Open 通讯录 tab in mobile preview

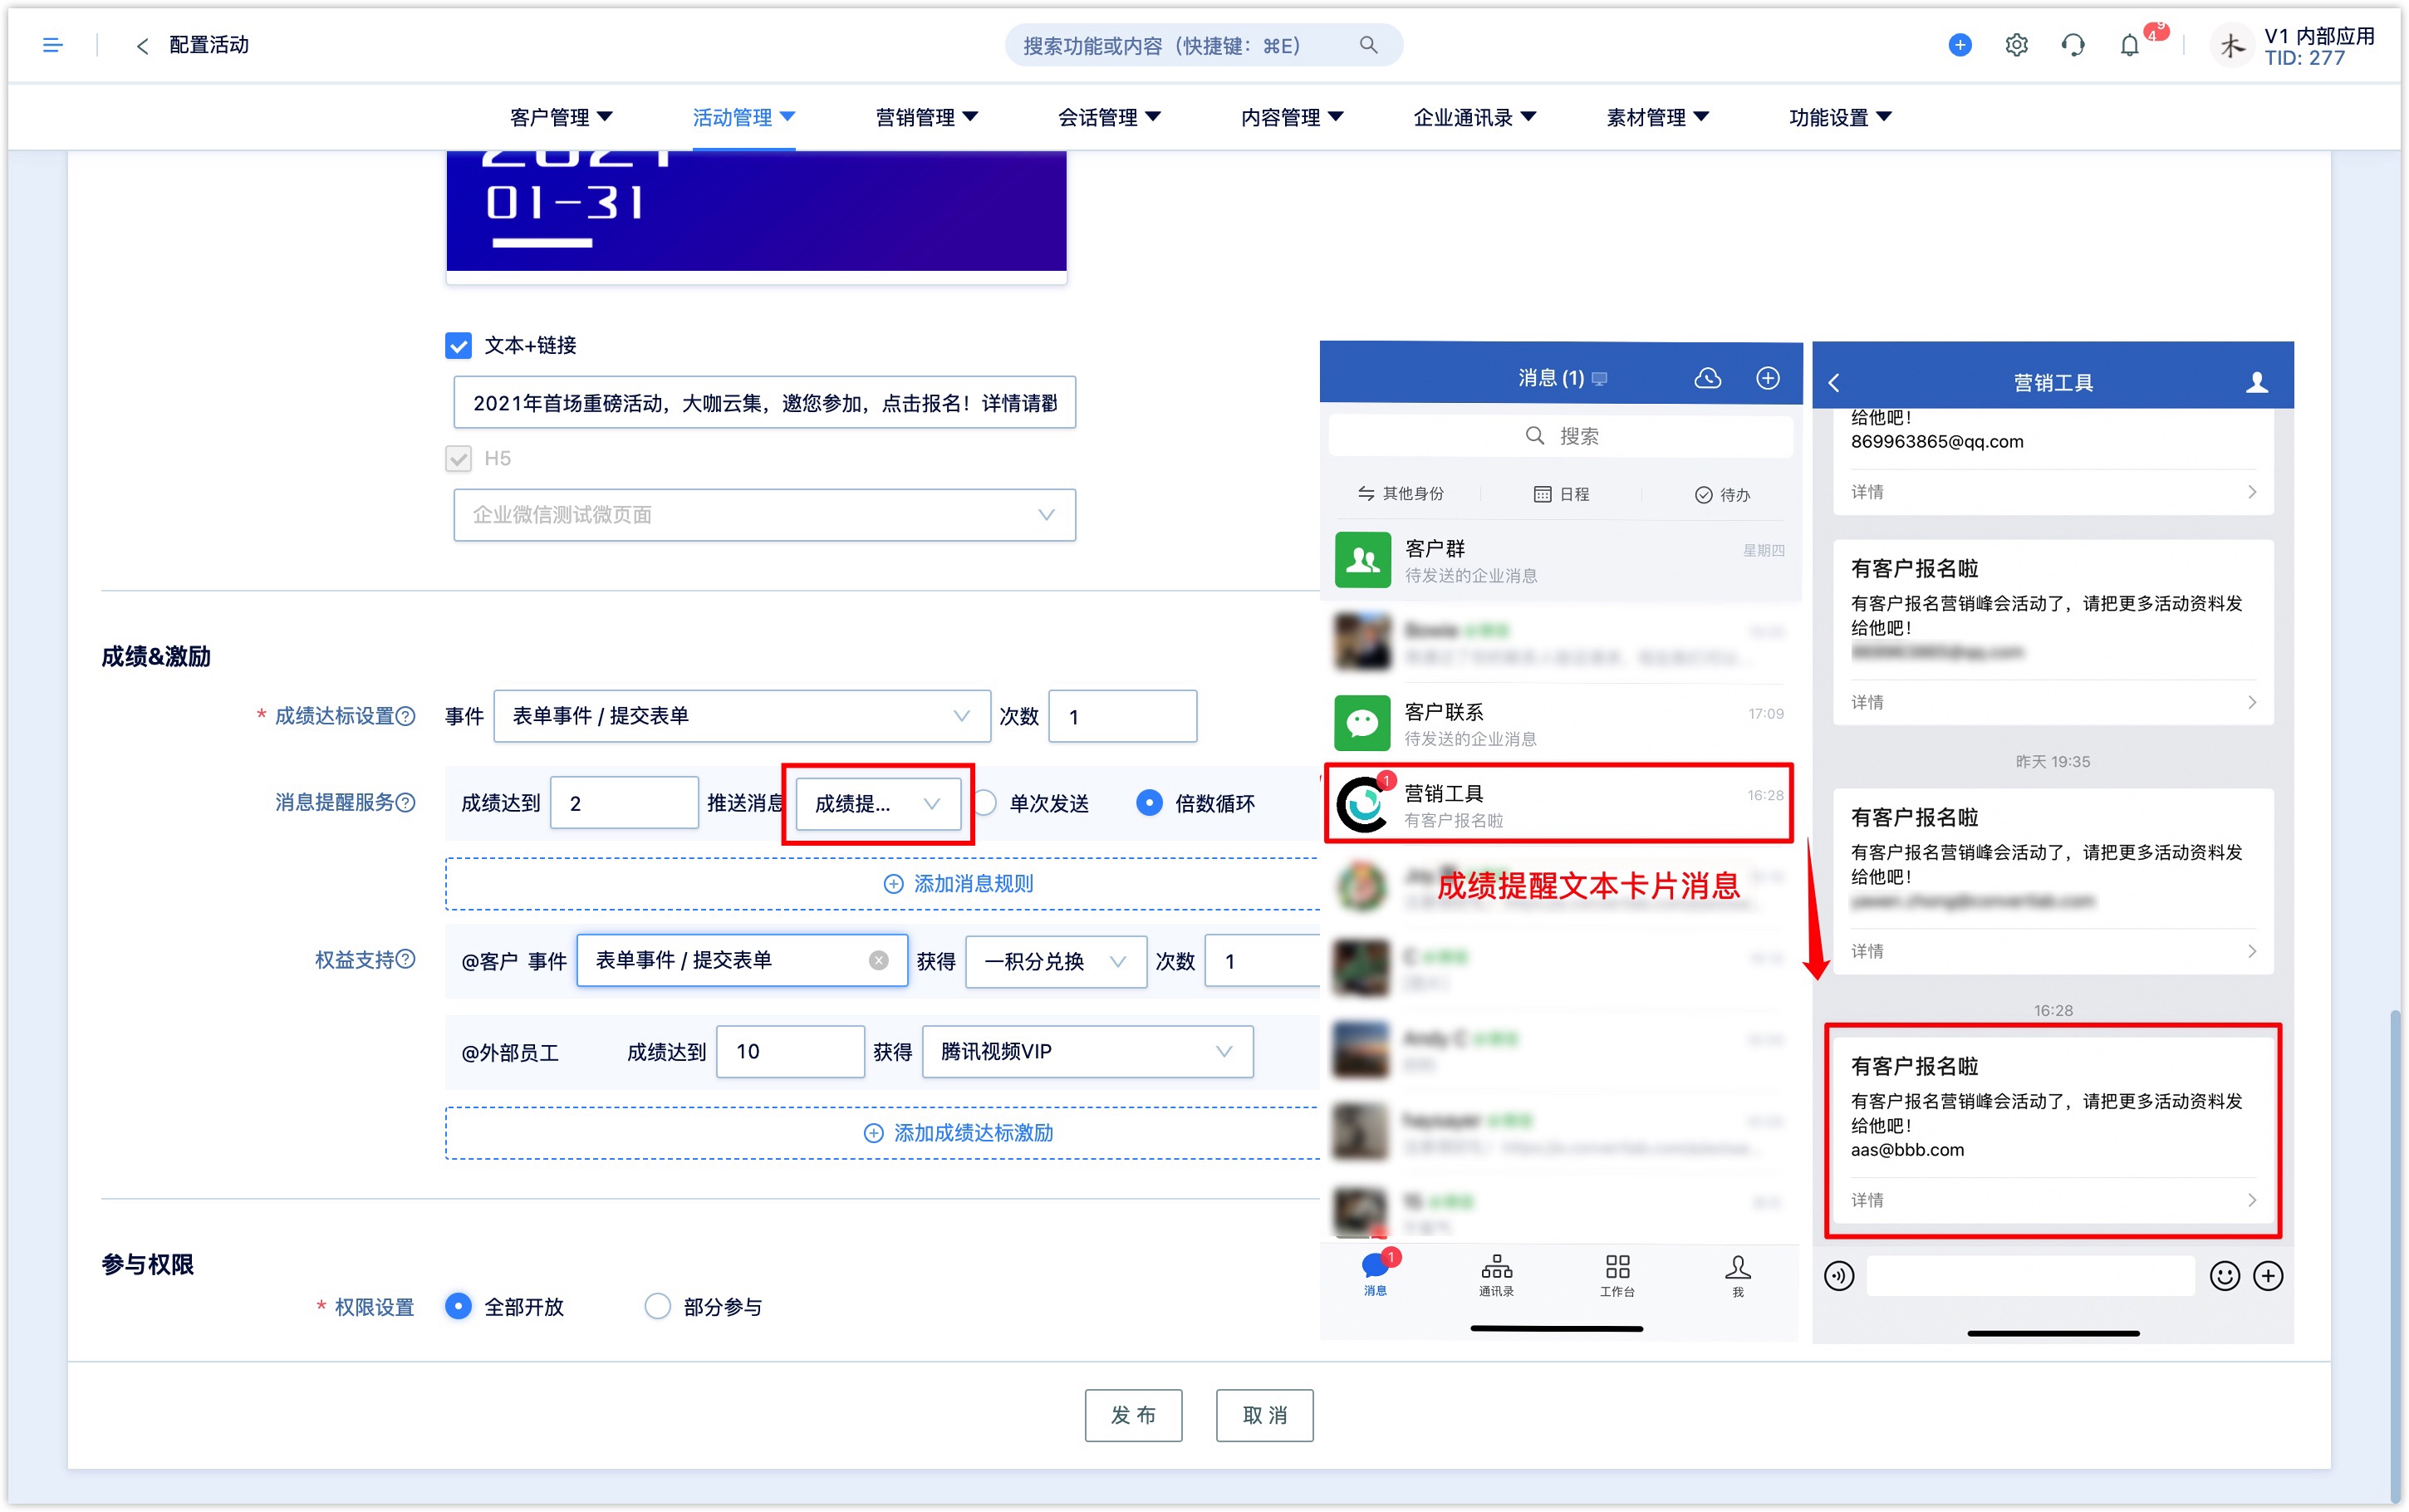pyautogui.click(x=1496, y=1276)
